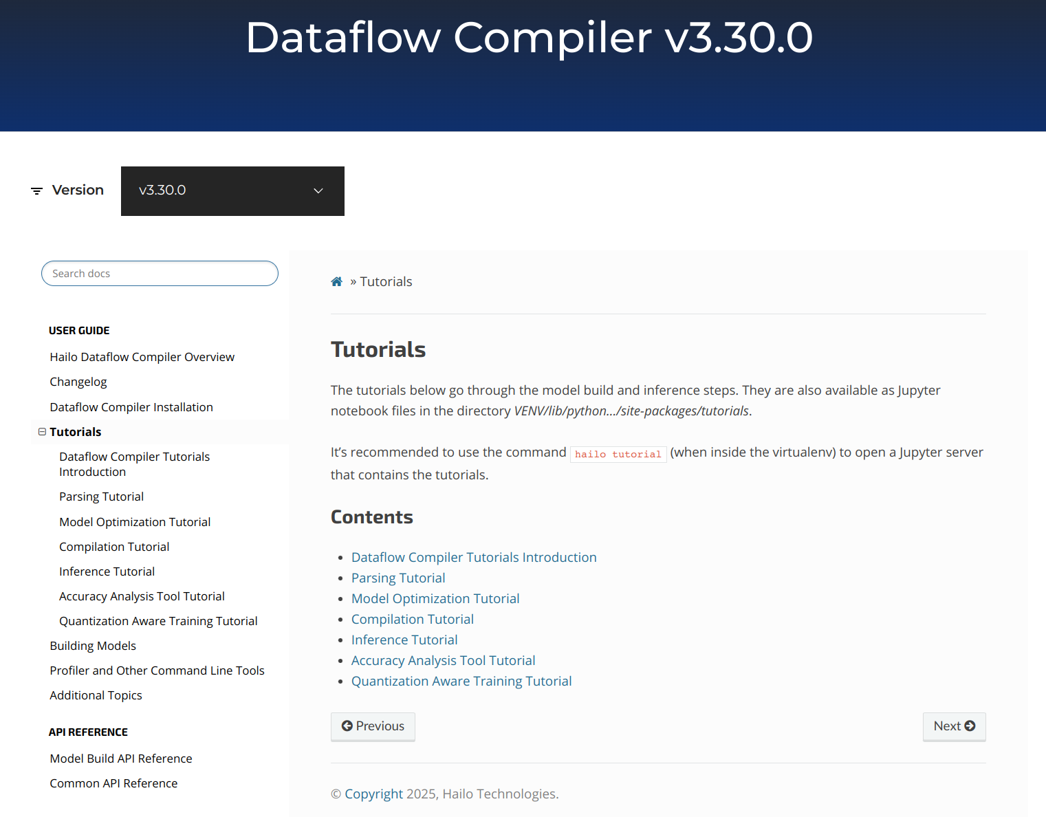This screenshot has height=817, width=1046.
Task: Select Tutorials in the sidebar
Action: pyautogui.click(x=76, y=432)
